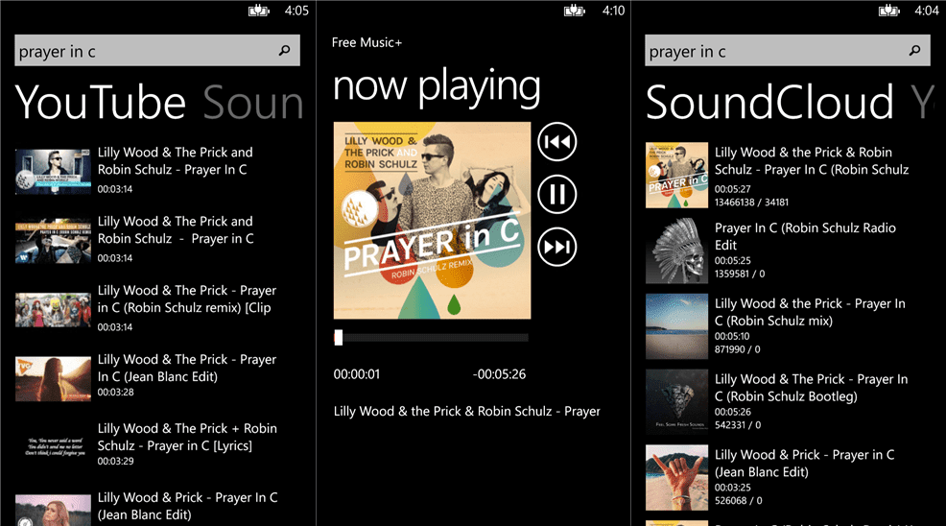Click elapsed time '00:00:01'
This screenshot has width=946, height=526.
(x=357, y=374)
